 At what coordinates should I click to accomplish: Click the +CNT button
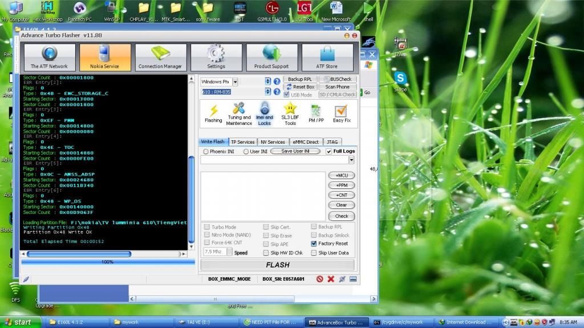[342, 195]
